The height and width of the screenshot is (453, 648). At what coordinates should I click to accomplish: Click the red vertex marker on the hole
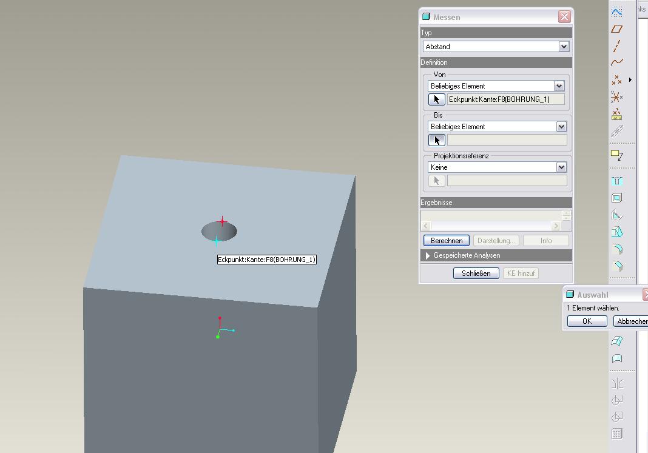pyautogui.click(x=222, y=221)
